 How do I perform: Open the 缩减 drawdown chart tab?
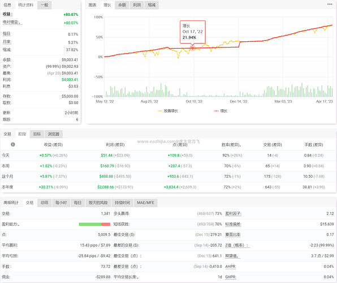coord(152,5)
